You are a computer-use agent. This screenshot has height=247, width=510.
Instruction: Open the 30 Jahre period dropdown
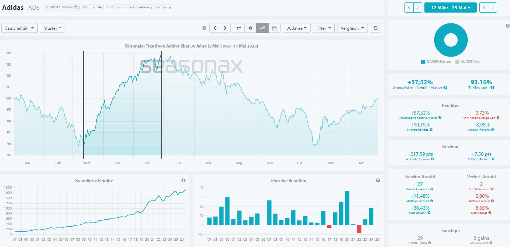pyautogui.click(x=297, y=28)
